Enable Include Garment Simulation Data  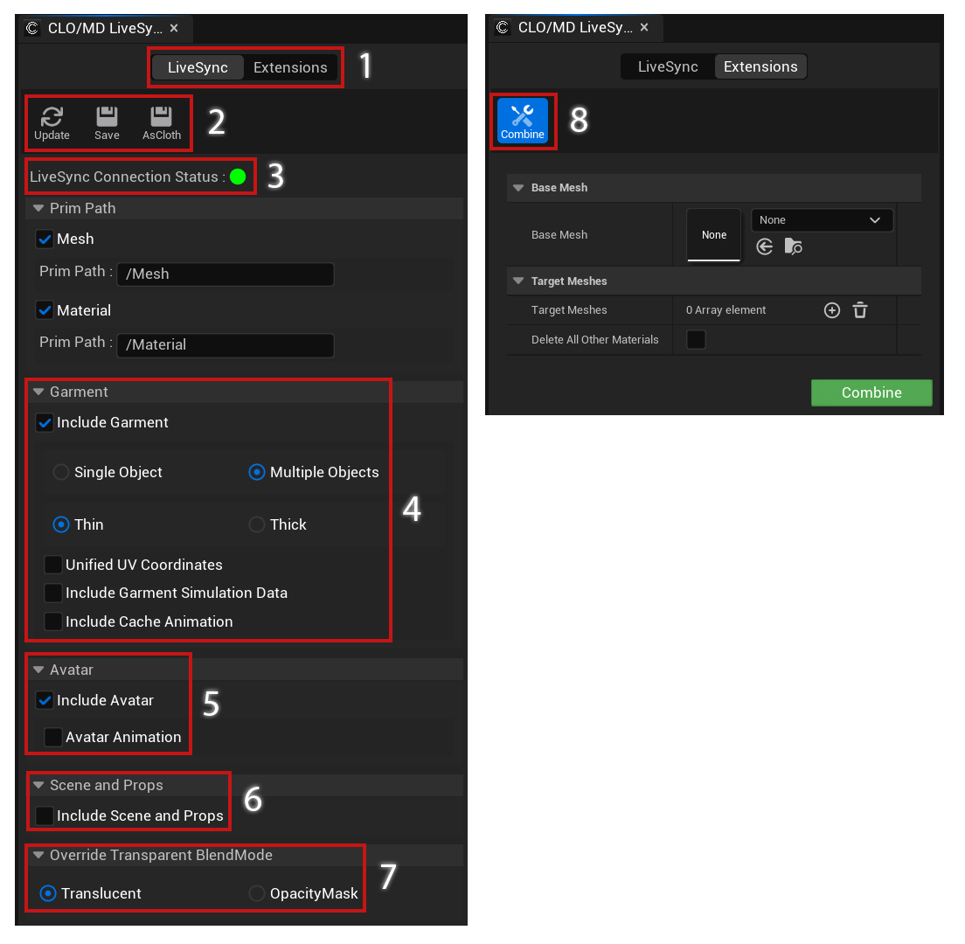click(x=52, y=593)
